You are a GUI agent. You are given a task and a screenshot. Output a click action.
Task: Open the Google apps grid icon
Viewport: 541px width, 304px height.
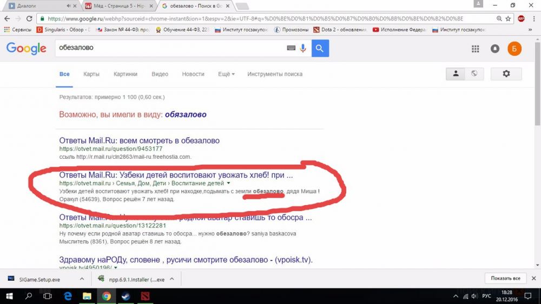[476, 49]
